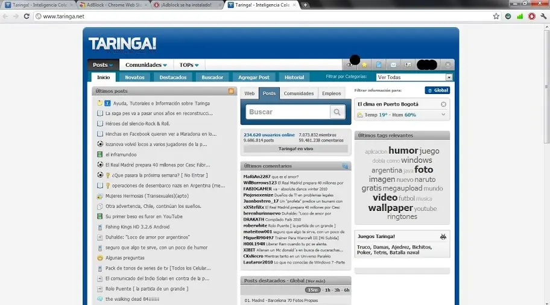The width and height of the screenshot is (550, 305).
Task: Open the 234.620 usuarios online link
Action: [269, 135]
